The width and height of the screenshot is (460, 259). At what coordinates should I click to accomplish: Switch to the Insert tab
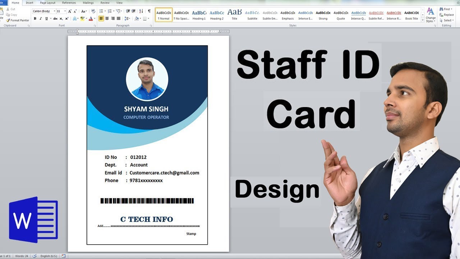click(29, 3)
